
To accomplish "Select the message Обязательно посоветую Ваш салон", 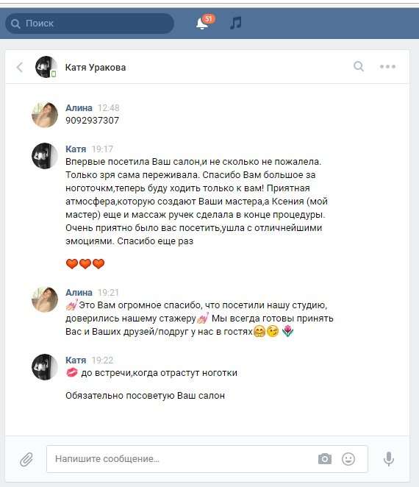I will pyautogui.click(x=145, y=396).
